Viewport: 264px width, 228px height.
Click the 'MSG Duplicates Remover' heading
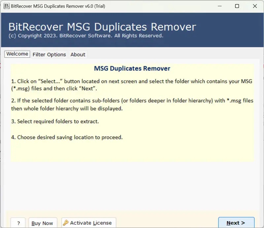132,68
